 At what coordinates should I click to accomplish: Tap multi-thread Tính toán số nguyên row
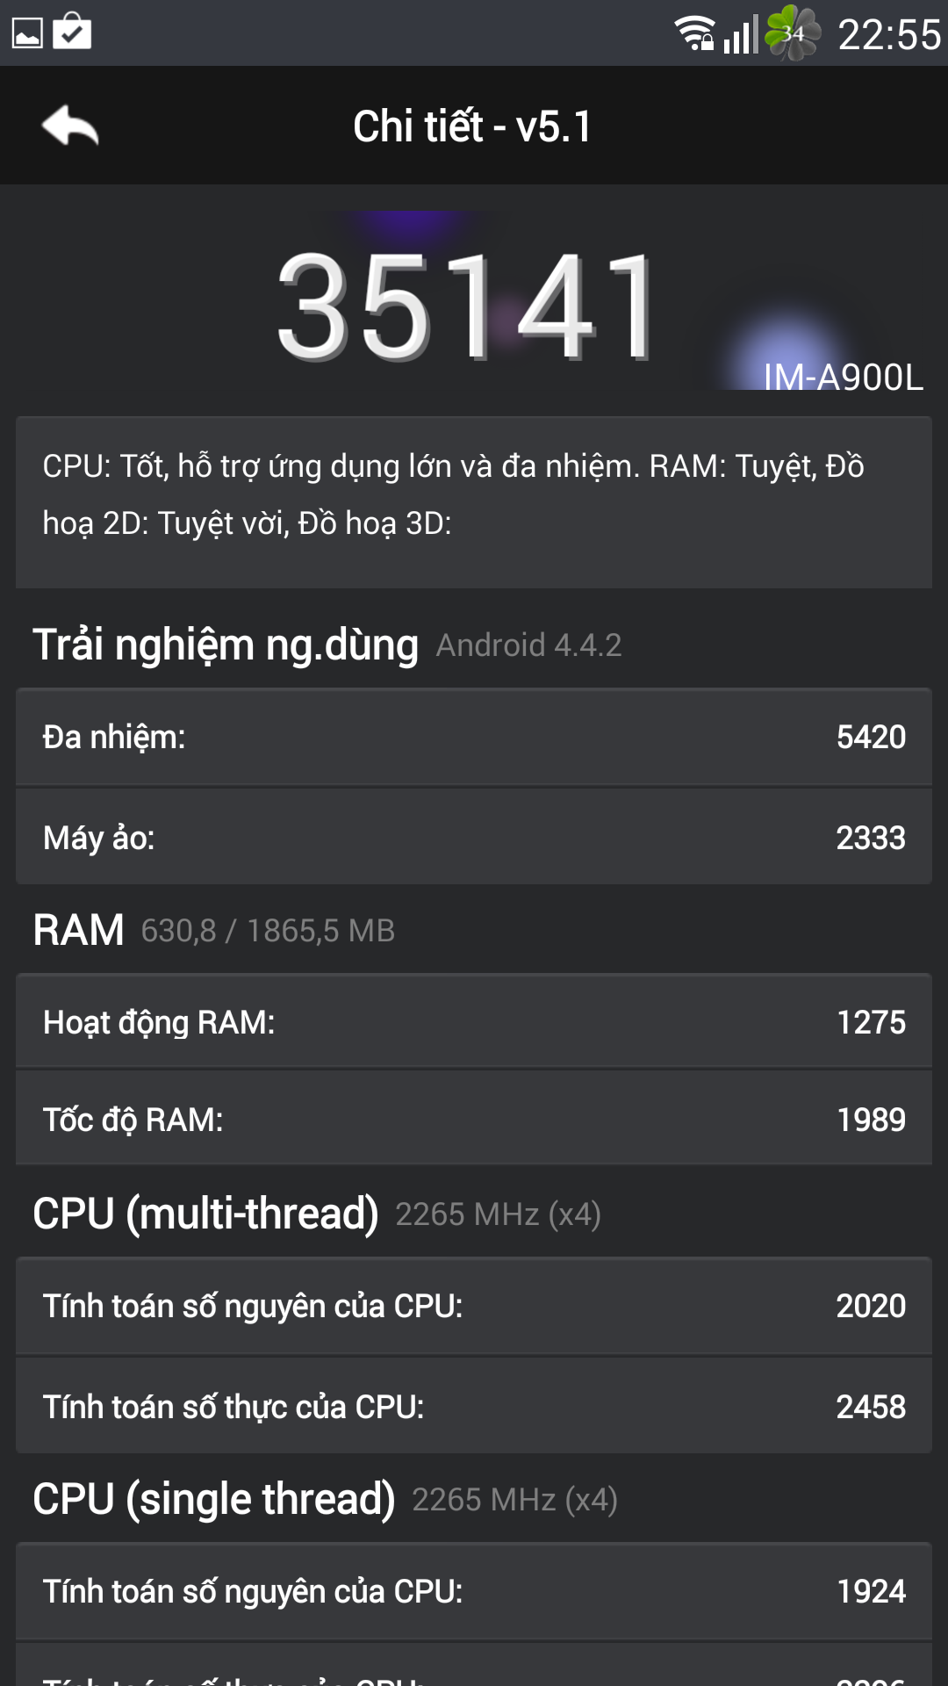pos(474,1306)
